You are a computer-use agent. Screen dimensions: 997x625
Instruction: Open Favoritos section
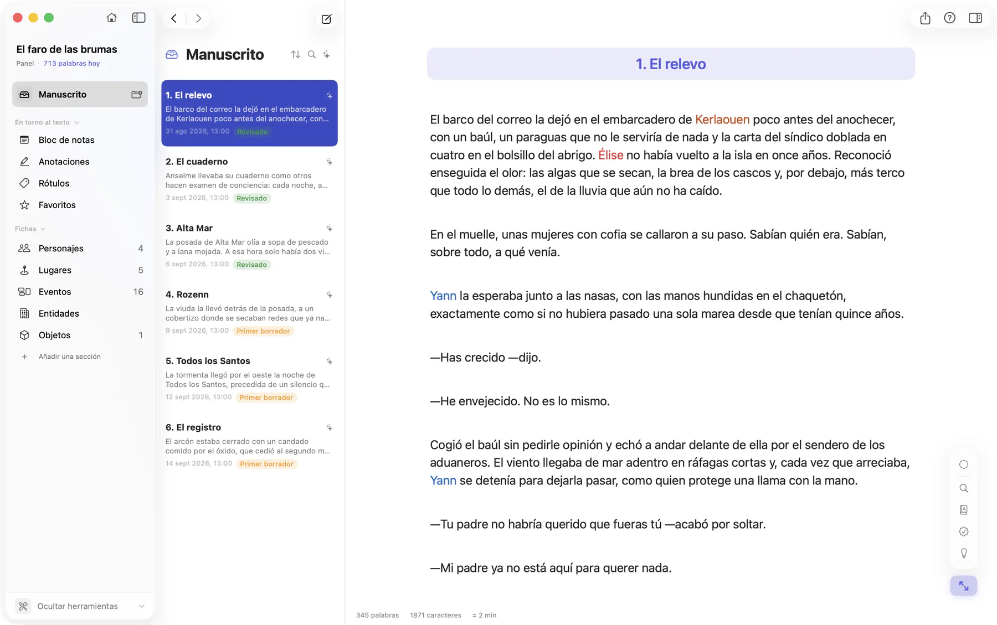point(80,205)
